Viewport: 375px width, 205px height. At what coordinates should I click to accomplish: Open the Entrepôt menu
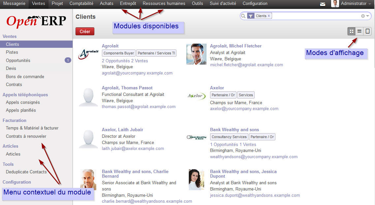click(x=128, y=4)
